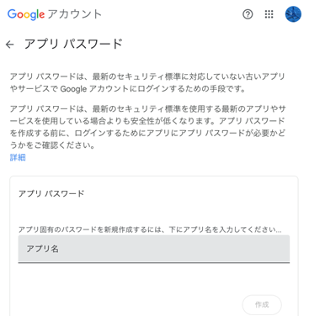Click the ellipsis ending the helper text
Image resolution: width=309 pixels, height=316 pixels.
(x=278, y=231)
